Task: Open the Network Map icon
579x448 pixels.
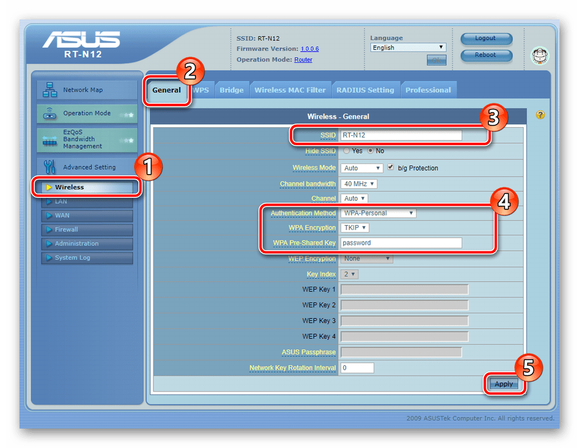Action: pyautogui.click(x=49, y=89)
